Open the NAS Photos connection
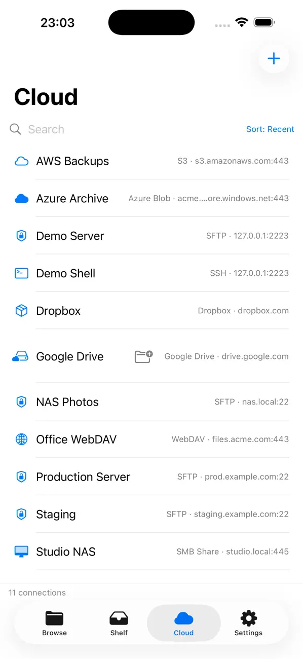 pyautogui.click(x=151, y=402)
